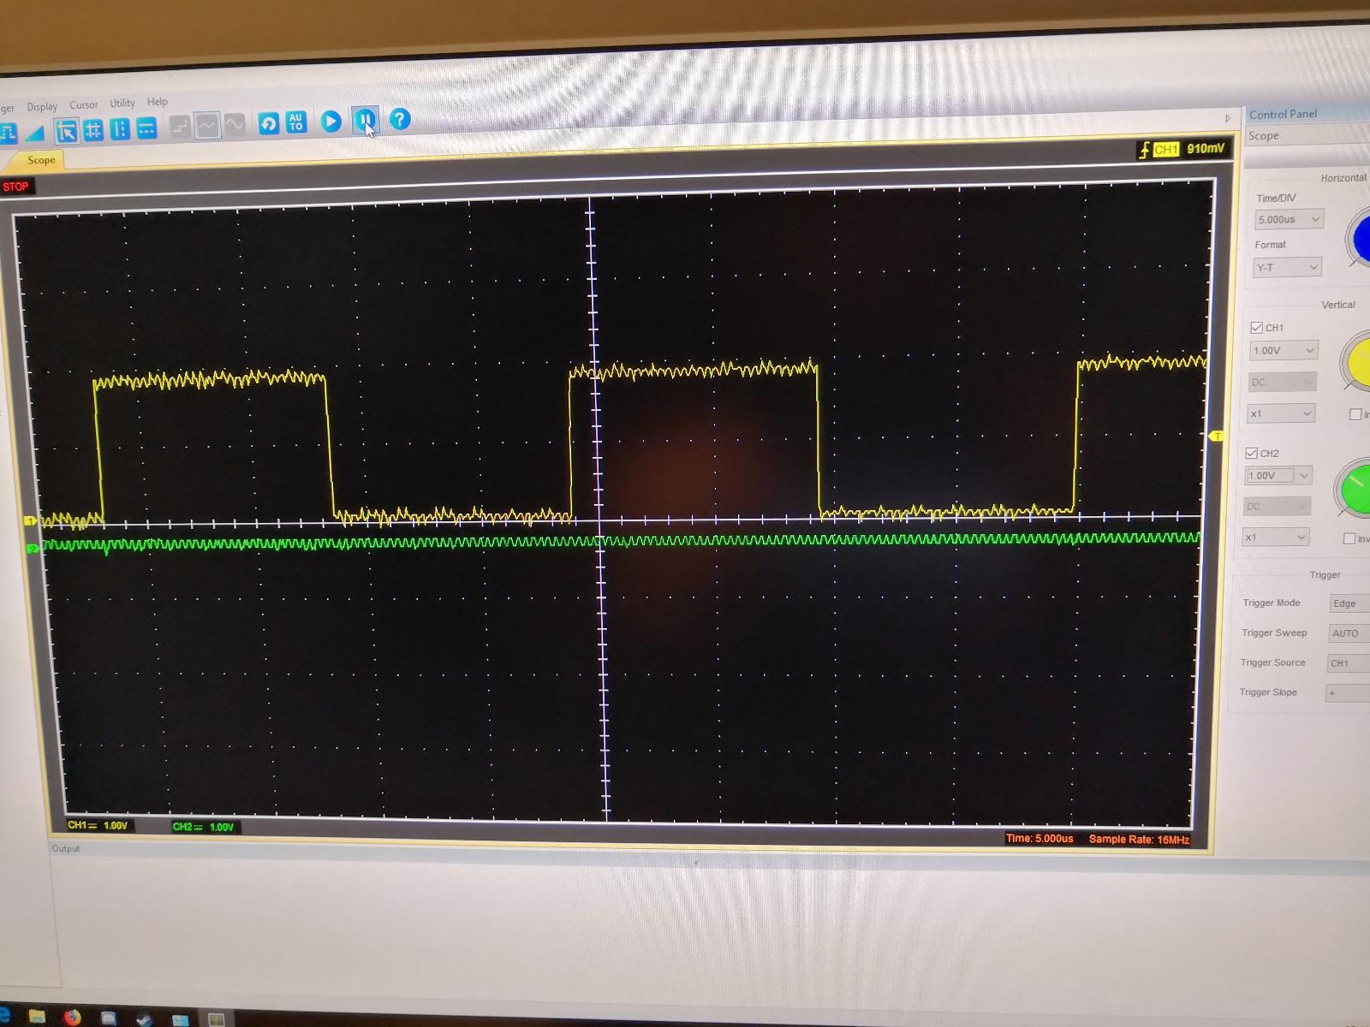This screenshot has width=1370, height=1027.
Task: Open the CH1 1.00V volts dropdown
Action: click(x=1283, y=351)
